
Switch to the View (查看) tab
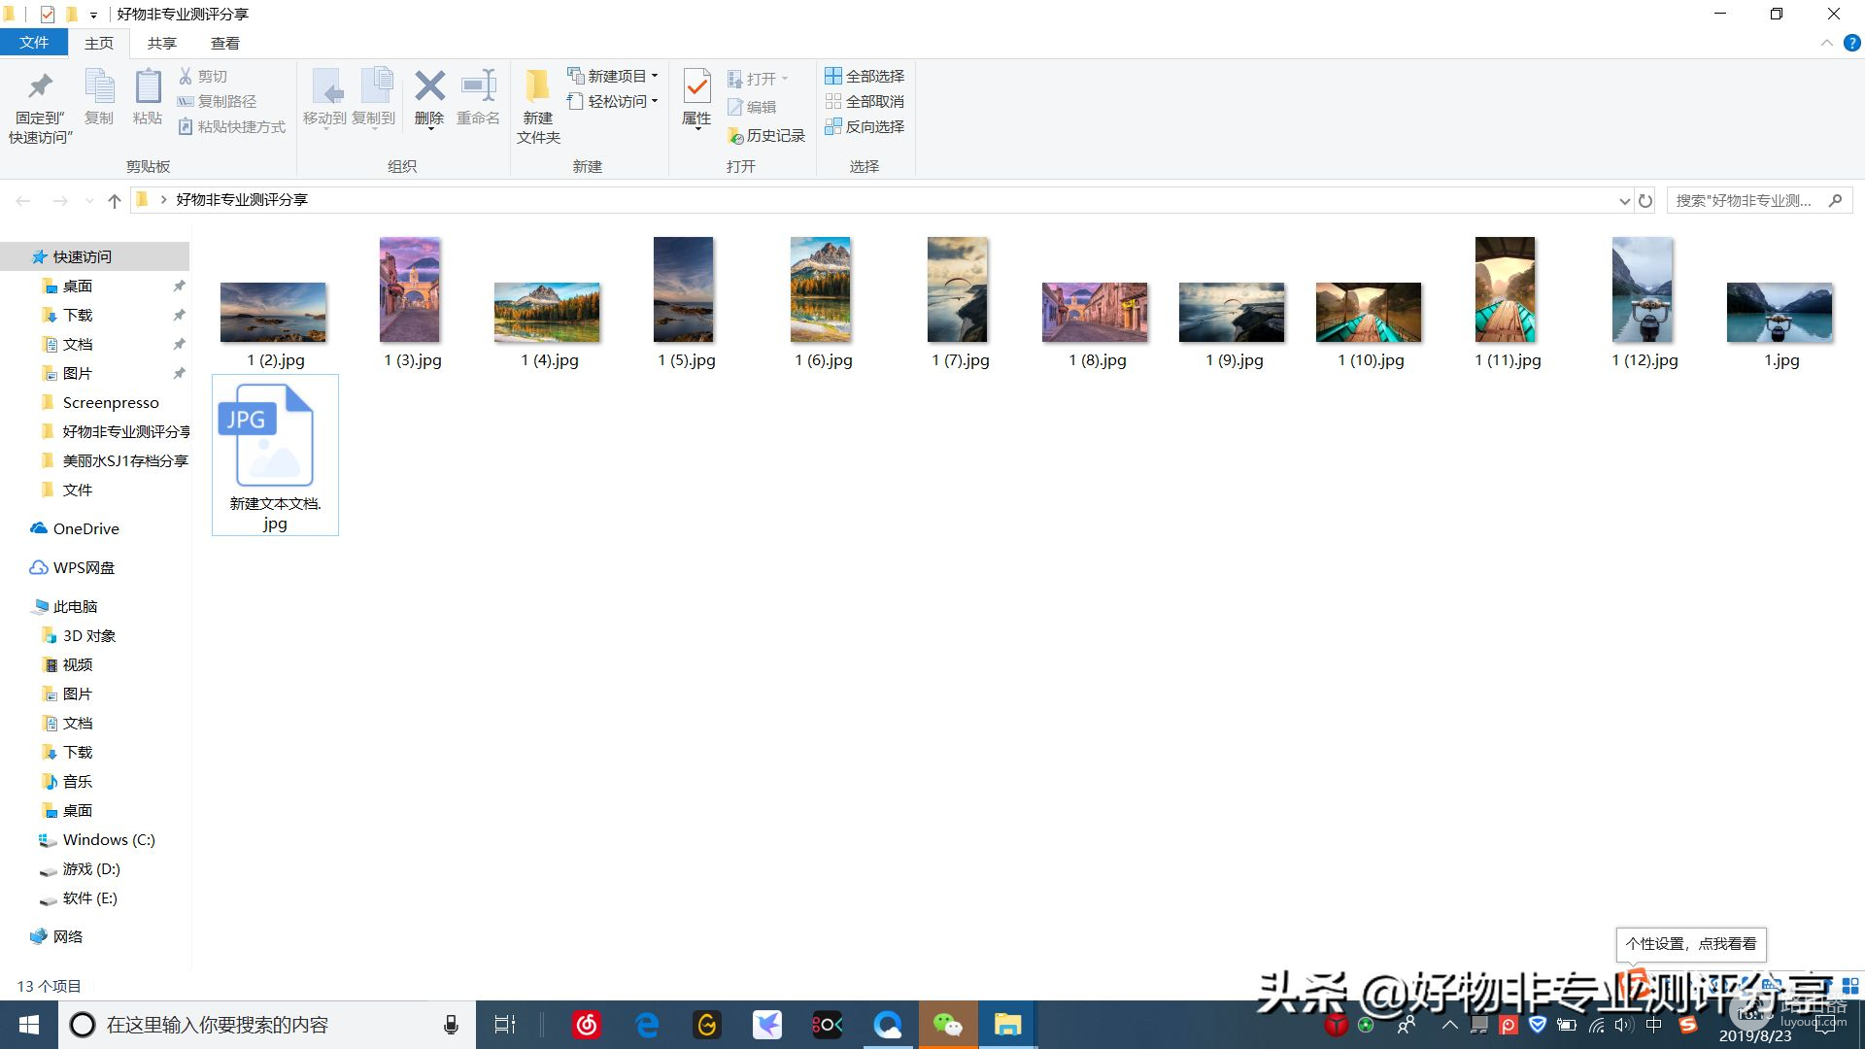[225, 43]
